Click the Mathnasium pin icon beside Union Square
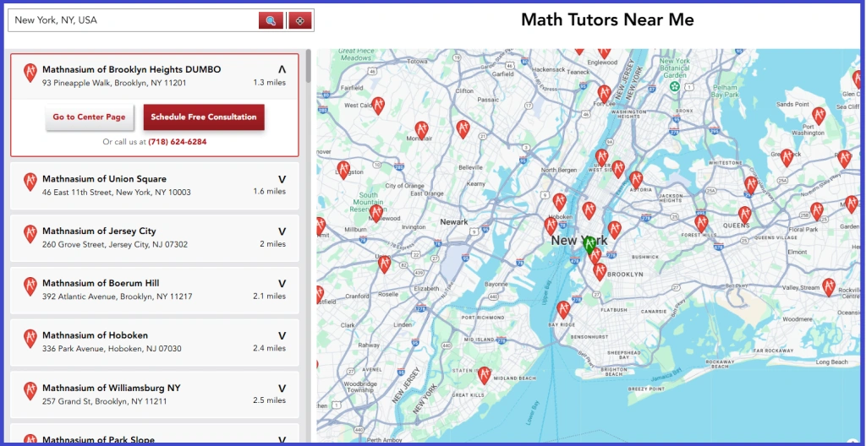Screen dimensions: 866x446 tap(30, 182)
